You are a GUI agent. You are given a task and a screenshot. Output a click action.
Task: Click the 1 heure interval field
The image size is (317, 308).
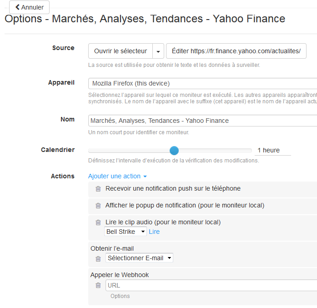tap(273, 150)
